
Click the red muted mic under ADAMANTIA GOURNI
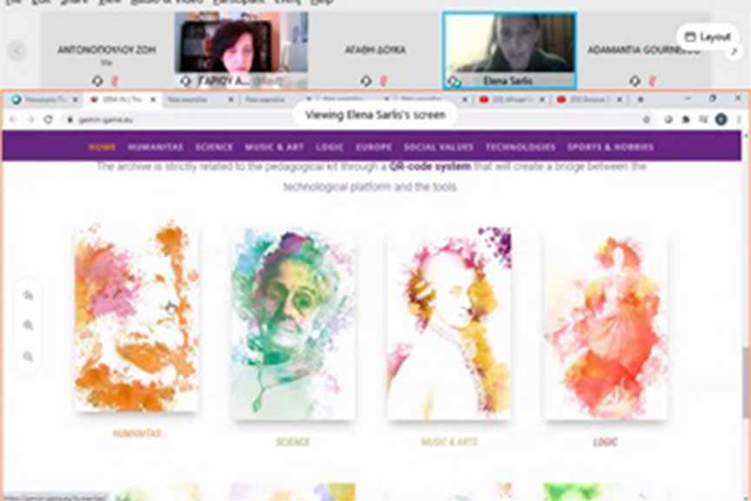click(652, 82)
